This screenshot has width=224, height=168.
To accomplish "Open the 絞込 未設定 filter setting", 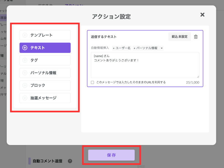I will 179,37.
